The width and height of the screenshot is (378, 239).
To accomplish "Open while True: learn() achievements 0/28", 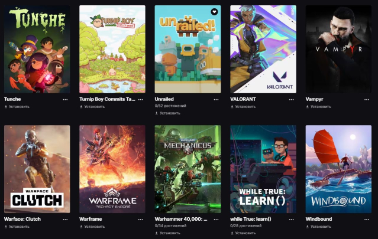I will tap(245, 226).
